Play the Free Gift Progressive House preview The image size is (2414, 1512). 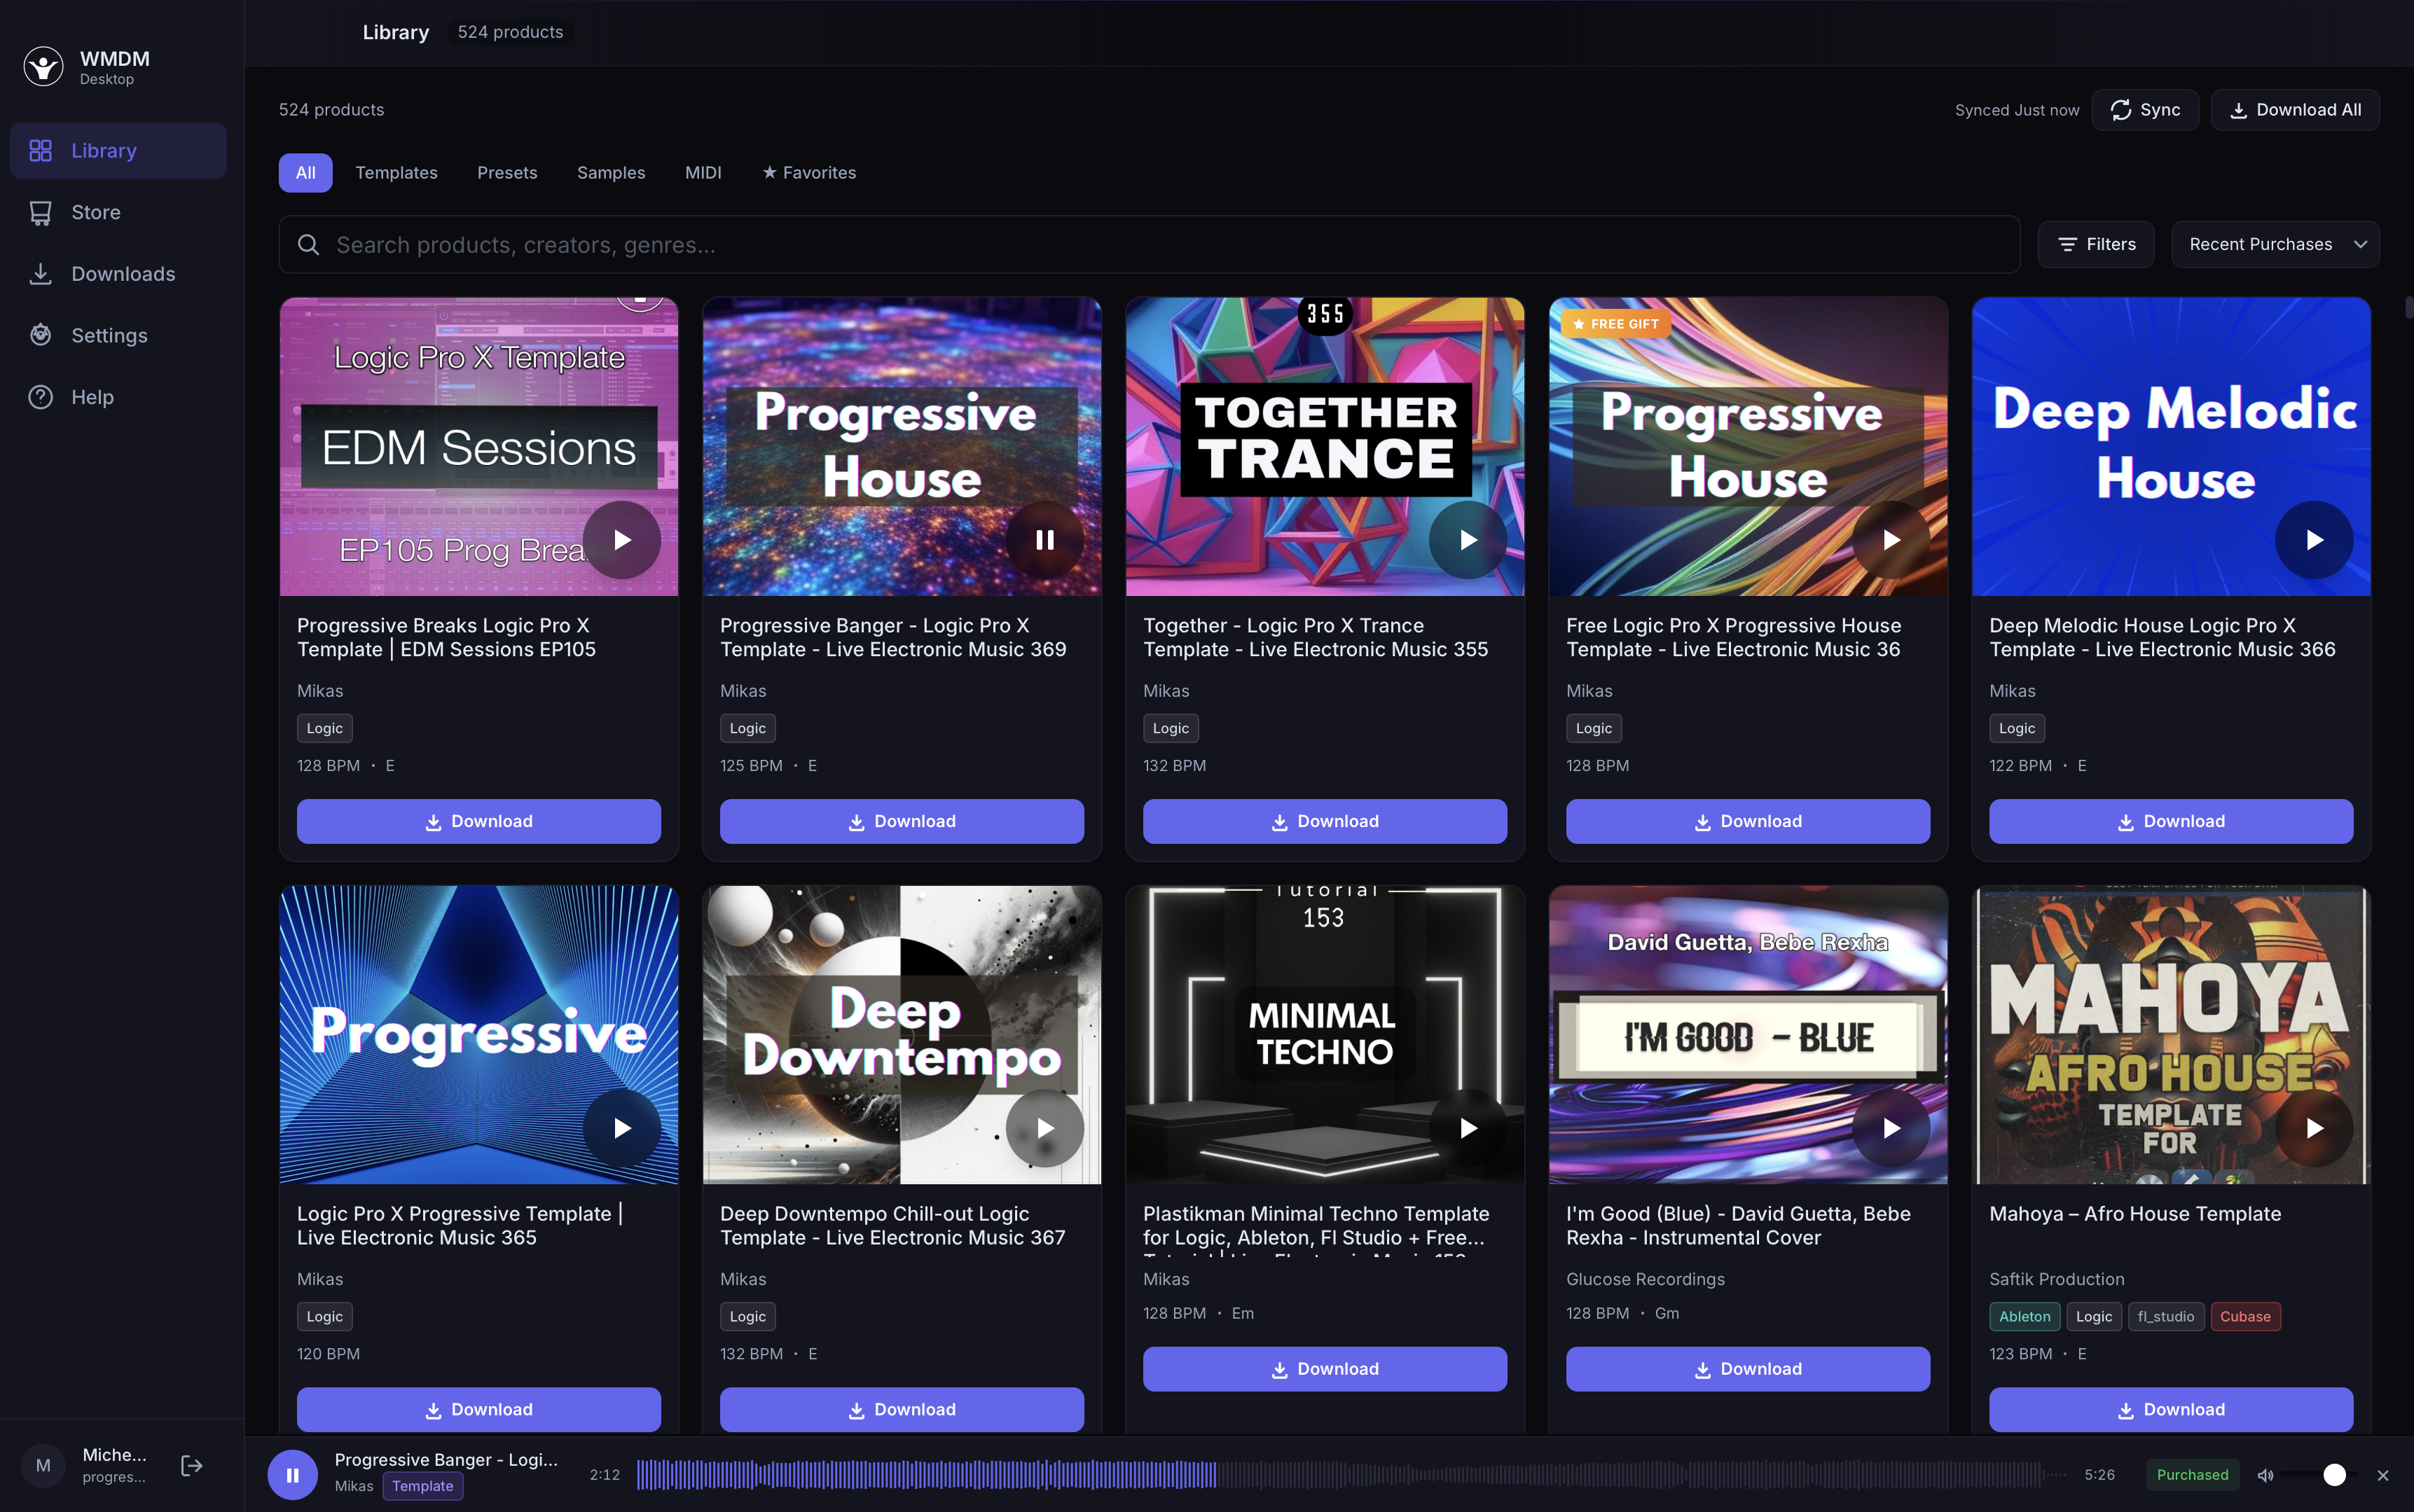[x=1891, y=540]
